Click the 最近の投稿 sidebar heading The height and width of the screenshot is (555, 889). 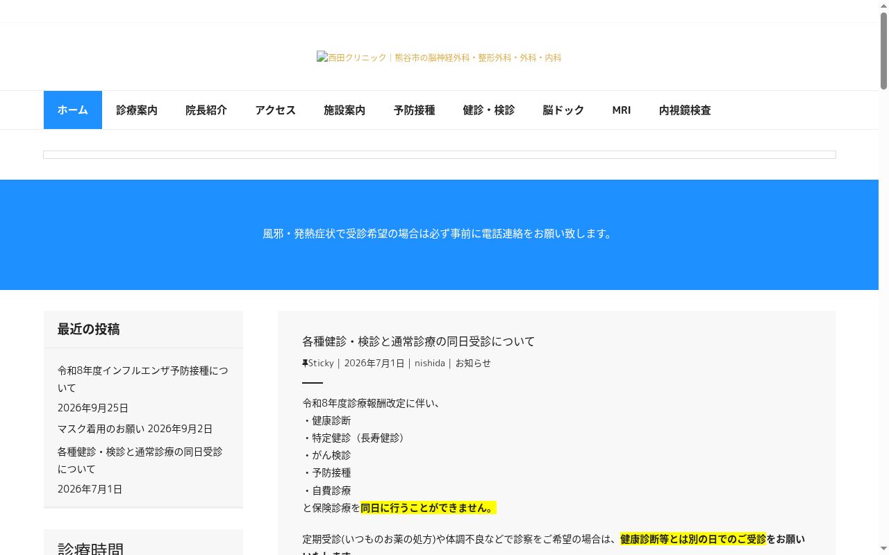(89, 330)
